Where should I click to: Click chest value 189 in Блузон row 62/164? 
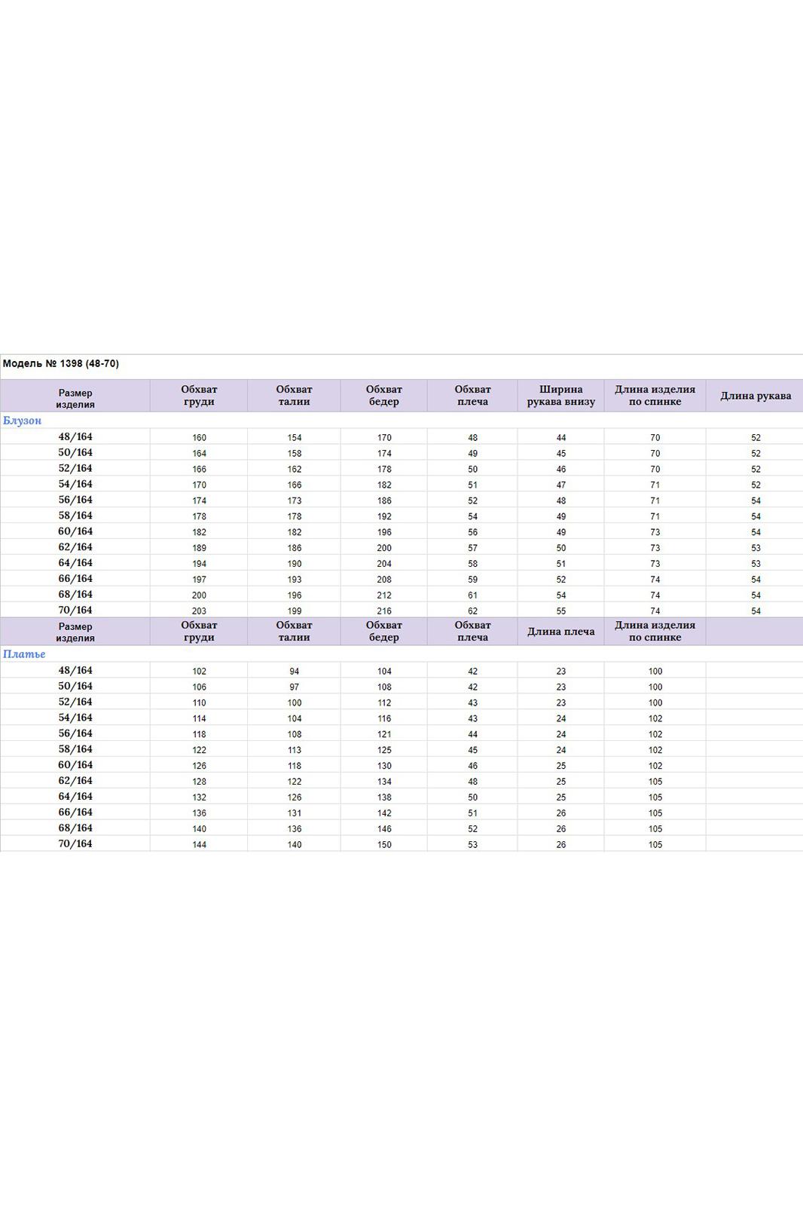pyautogui.click(x=199, y=548)
